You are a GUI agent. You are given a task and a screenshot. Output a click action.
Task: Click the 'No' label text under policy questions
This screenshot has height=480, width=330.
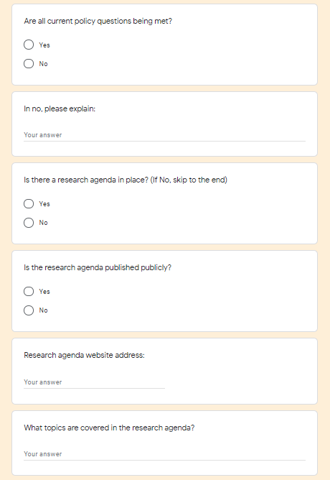click(43, 64)
